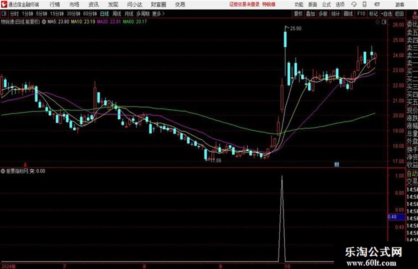The height and width of the screenshot is (269, 418).
Task: Click the headset customer service icon
Action: (354, 4)
